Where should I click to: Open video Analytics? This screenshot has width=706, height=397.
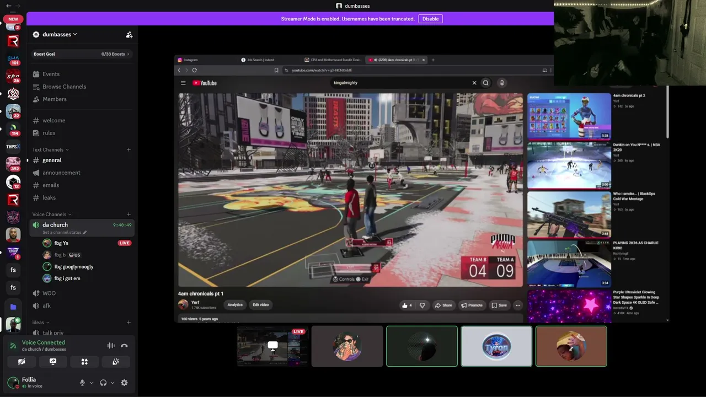pos(235,305)
